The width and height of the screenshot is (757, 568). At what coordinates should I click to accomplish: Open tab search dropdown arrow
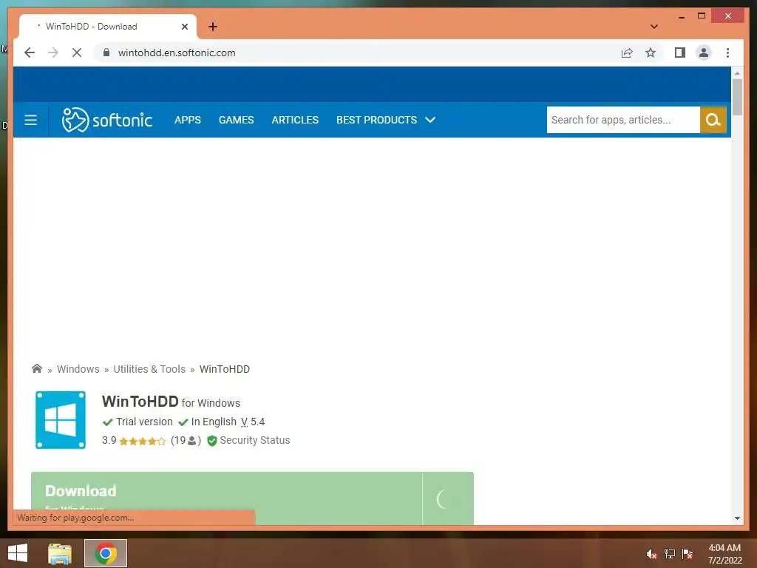(654, 27)
